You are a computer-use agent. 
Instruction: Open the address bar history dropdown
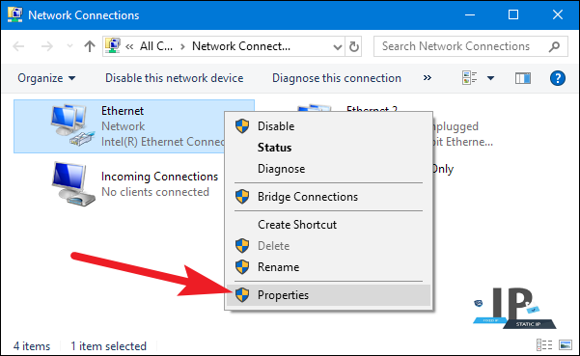tap(338, 47)
